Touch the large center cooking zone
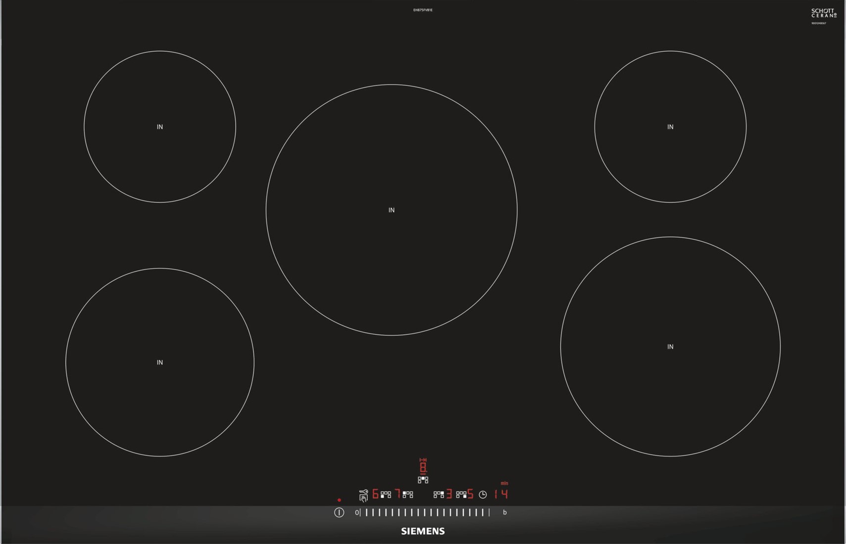846x544 pixels. 392,210
